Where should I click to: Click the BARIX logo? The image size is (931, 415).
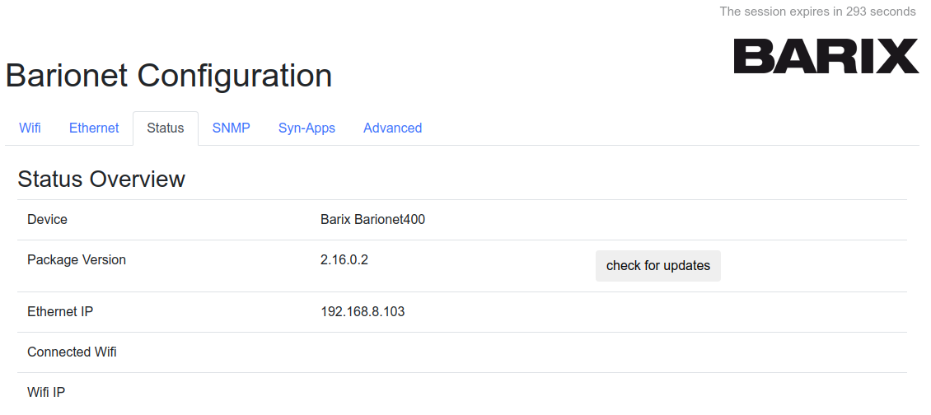tap(826, 56)
